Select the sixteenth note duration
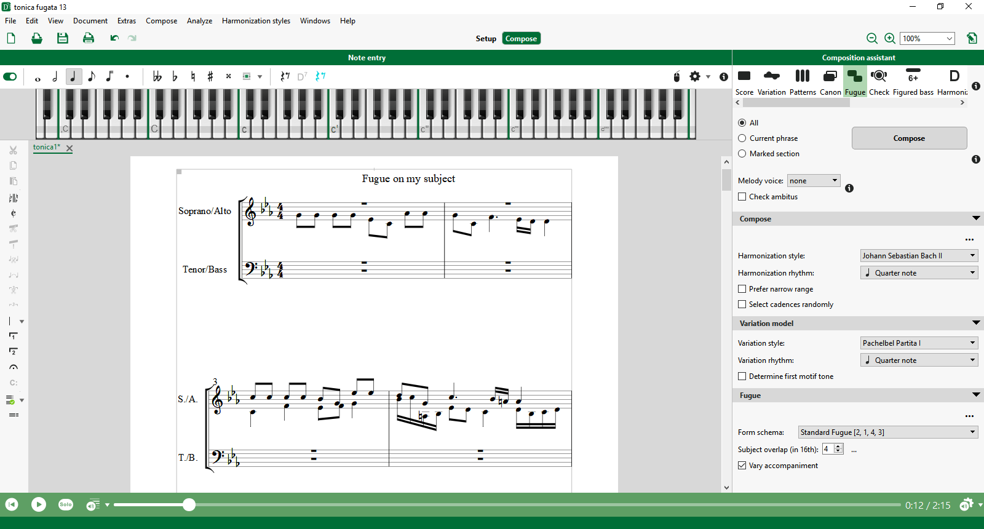Viewport: 984px width, 529px height. 109,77
